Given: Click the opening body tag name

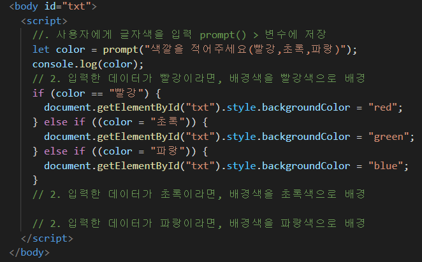Looking at the screenshot, I should (26, 6).
